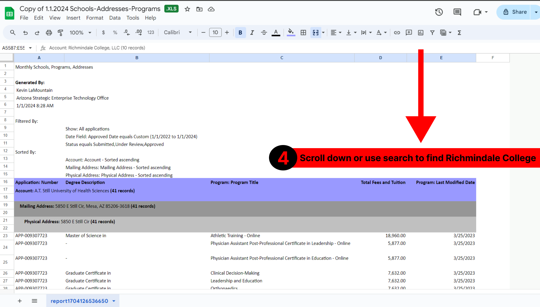This screenshot has height=307, width=540.
Task: Open version history clock icon
Action: [439, 12]
